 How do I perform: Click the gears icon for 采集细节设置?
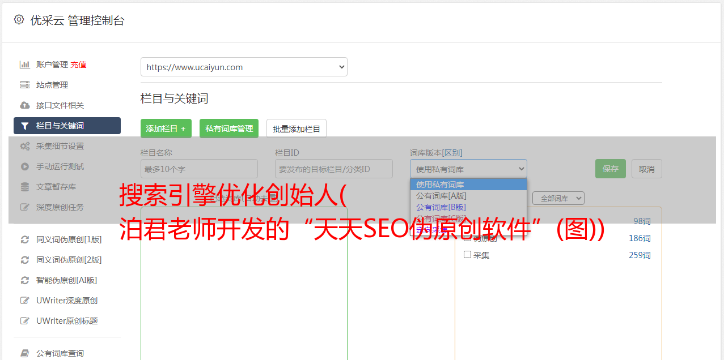25,146
